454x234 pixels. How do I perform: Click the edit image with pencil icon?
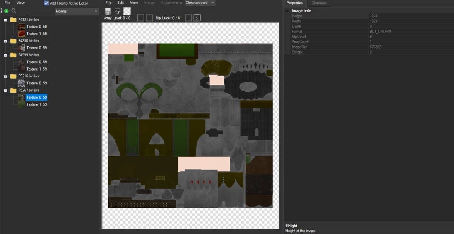(117, 11)
